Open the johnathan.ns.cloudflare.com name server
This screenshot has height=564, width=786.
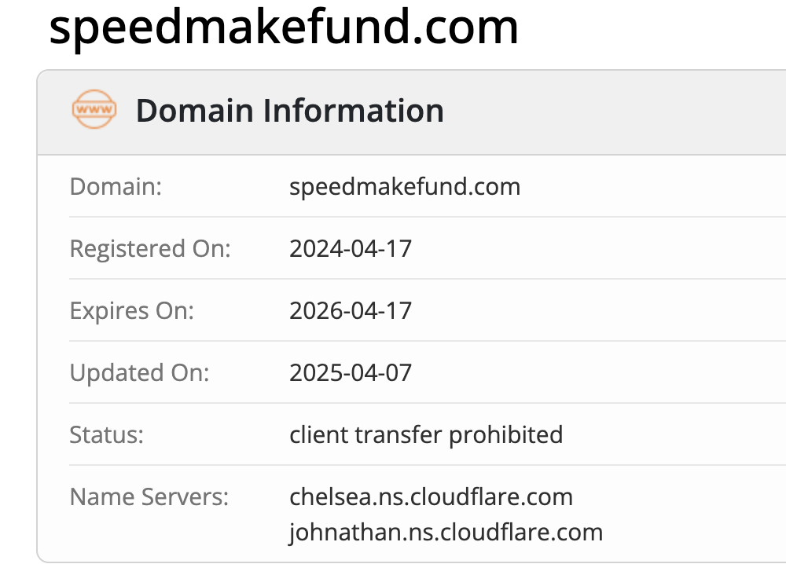[446, 532]
